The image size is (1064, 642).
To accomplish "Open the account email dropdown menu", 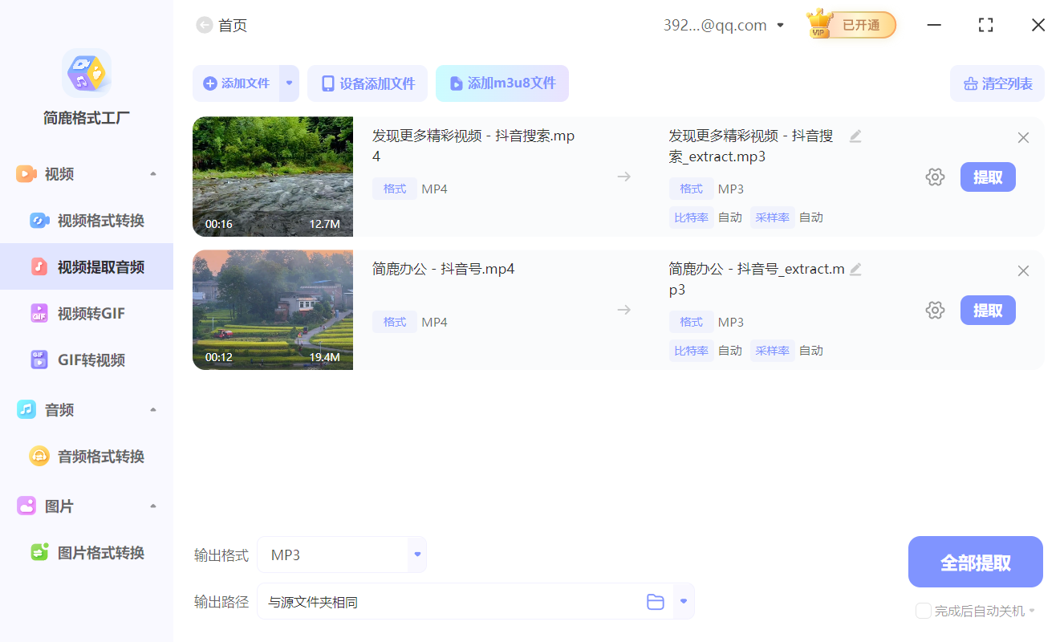I will tap(779, 25).
